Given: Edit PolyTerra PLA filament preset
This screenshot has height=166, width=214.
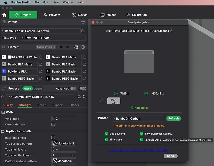Looking at the screenshot, I should coord(41,71).
